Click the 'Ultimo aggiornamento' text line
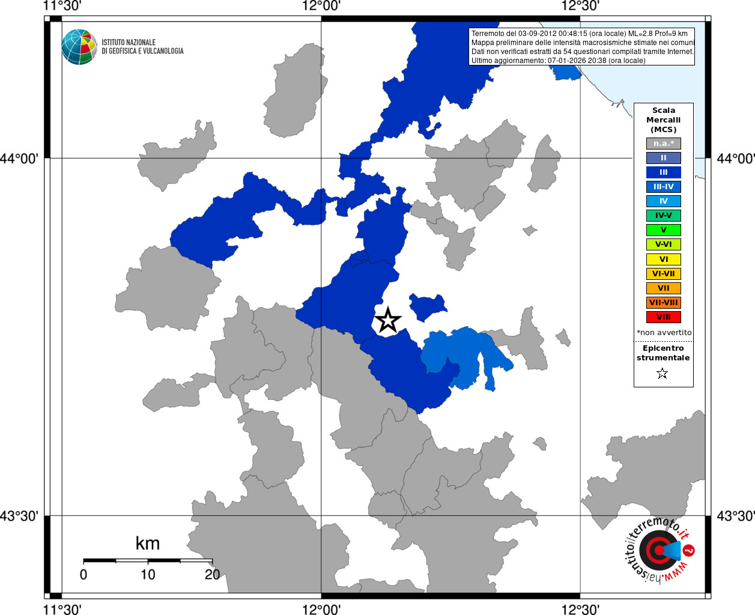755x615 pixels. pos(559,61)
